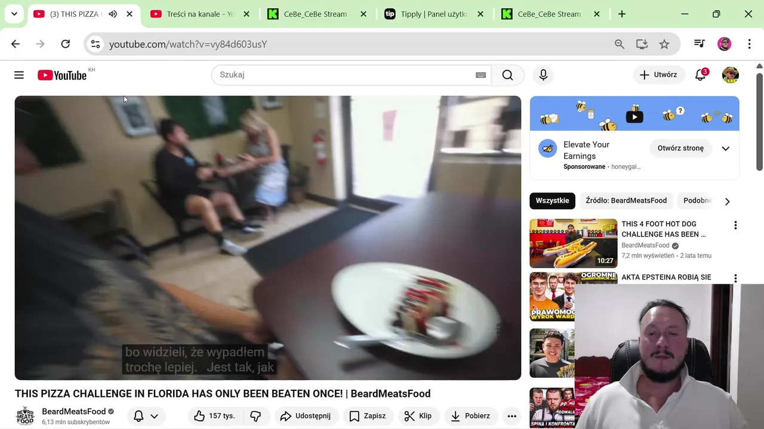The image size is (764, 429).
Task: Open the on-screen keyboard in search box
Action: [480, 75]
